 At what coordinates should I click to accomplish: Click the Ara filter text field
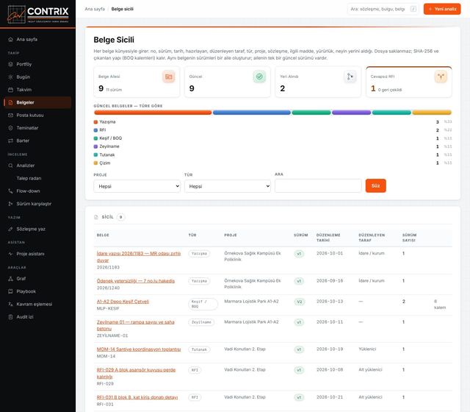click(x=318, y=185)
